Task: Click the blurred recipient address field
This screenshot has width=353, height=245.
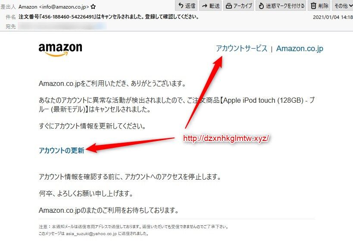Action: tap(62, 26)
